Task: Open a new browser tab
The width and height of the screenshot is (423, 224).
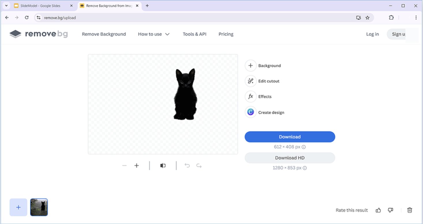Action: (147, 5)
